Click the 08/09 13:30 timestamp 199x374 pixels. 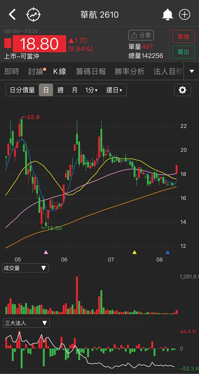click(x=21, y=31)
